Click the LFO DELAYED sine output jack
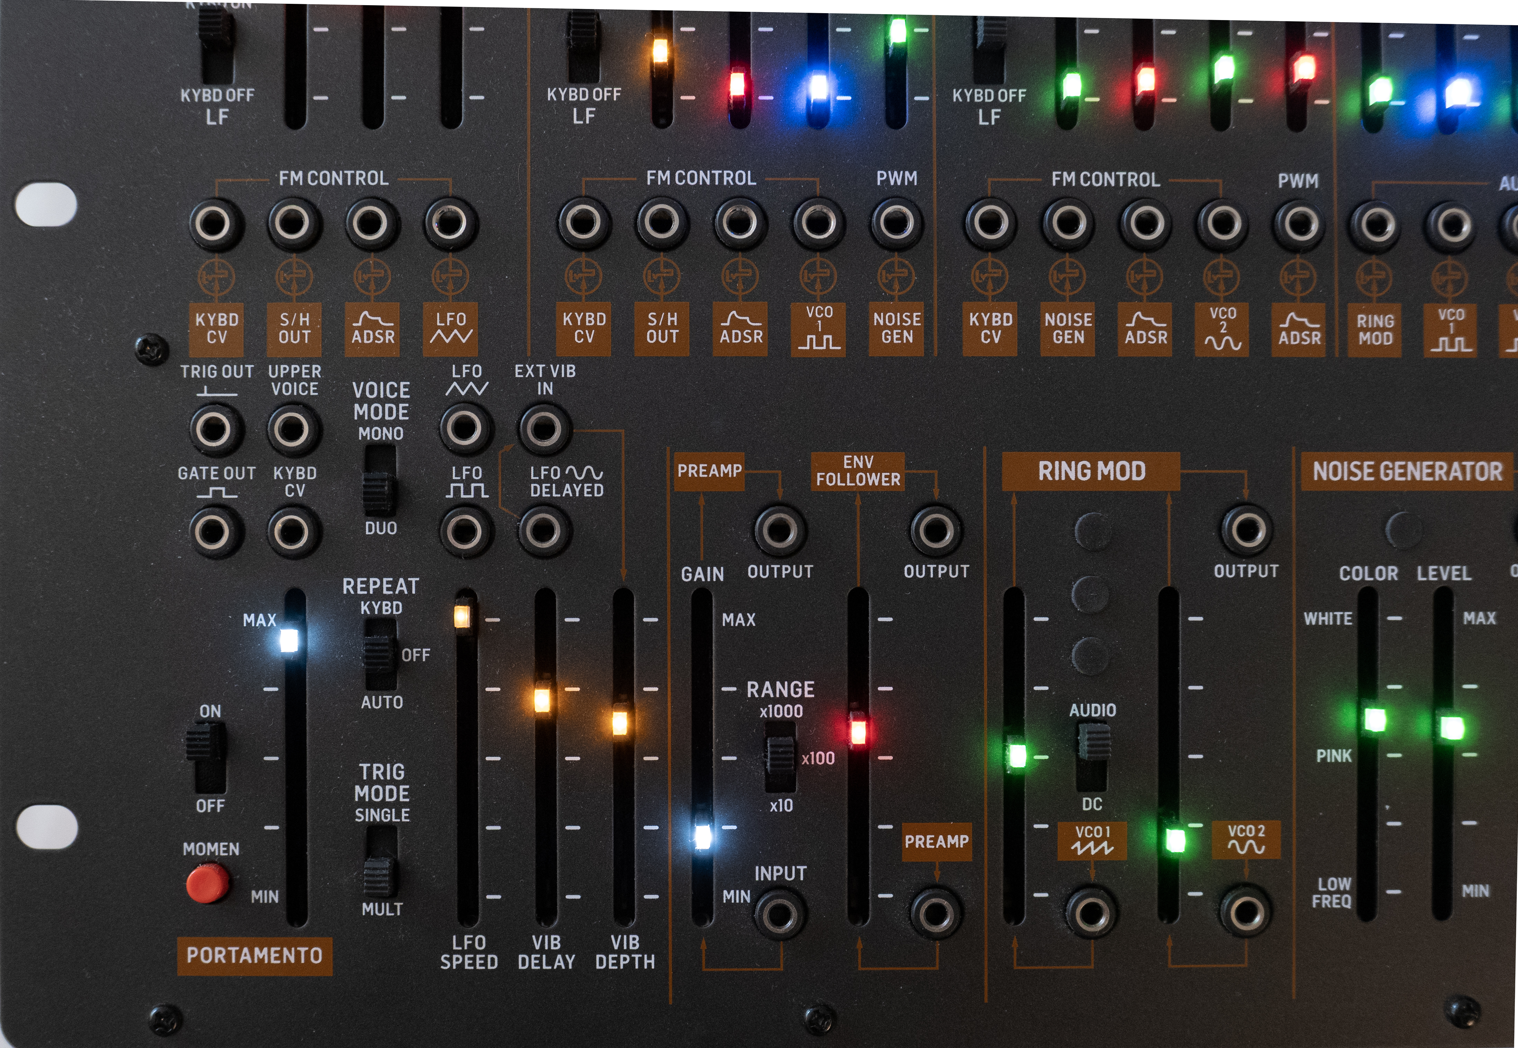Screen dimensions: 1518x1048 pos(544,530)
